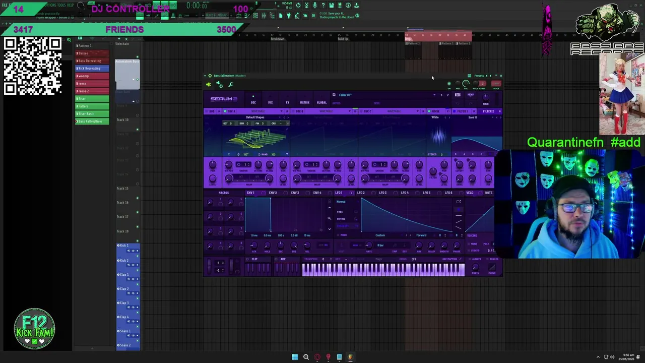Enable the OSC C oscillator

click(x=361, y=111)
